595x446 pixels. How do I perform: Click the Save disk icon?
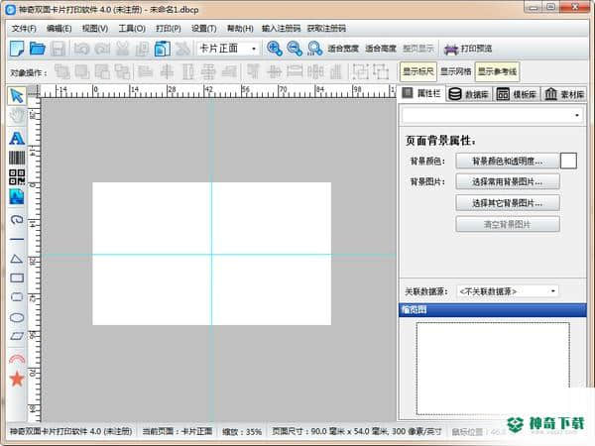59,49
